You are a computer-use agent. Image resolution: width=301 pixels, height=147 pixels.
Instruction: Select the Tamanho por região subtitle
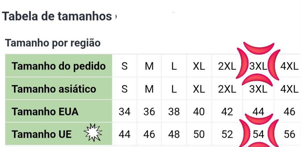53,43
